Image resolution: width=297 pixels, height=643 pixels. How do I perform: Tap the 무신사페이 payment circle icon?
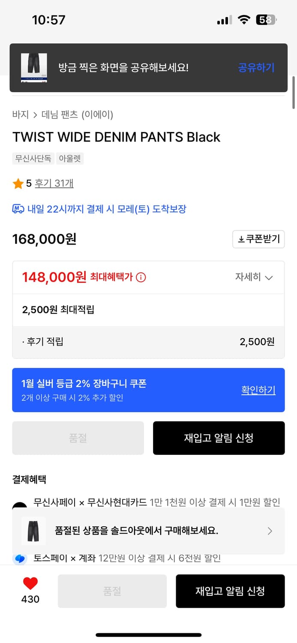tap(20, 502)
